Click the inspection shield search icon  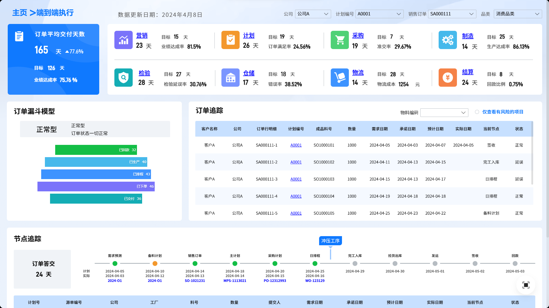pos(123,78)
